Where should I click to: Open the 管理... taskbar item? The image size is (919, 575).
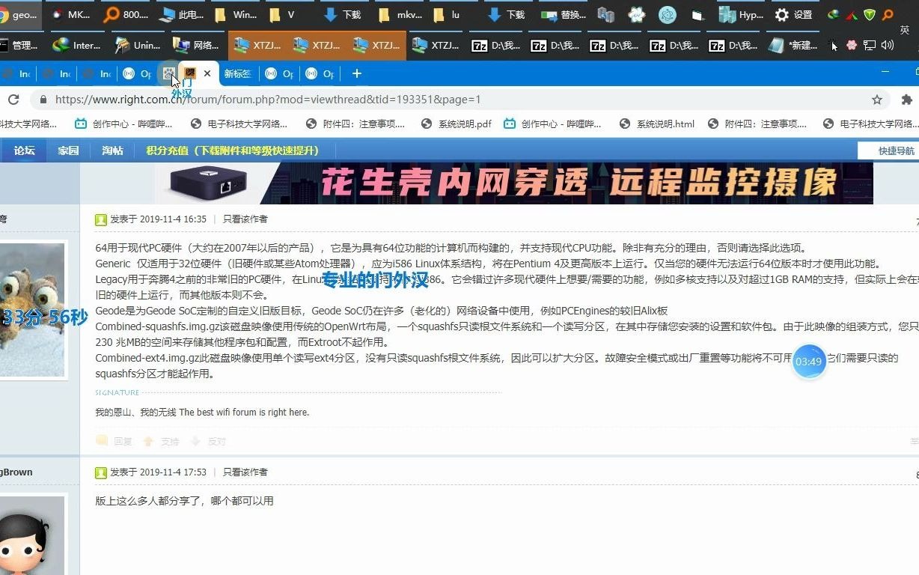[20, 45]
